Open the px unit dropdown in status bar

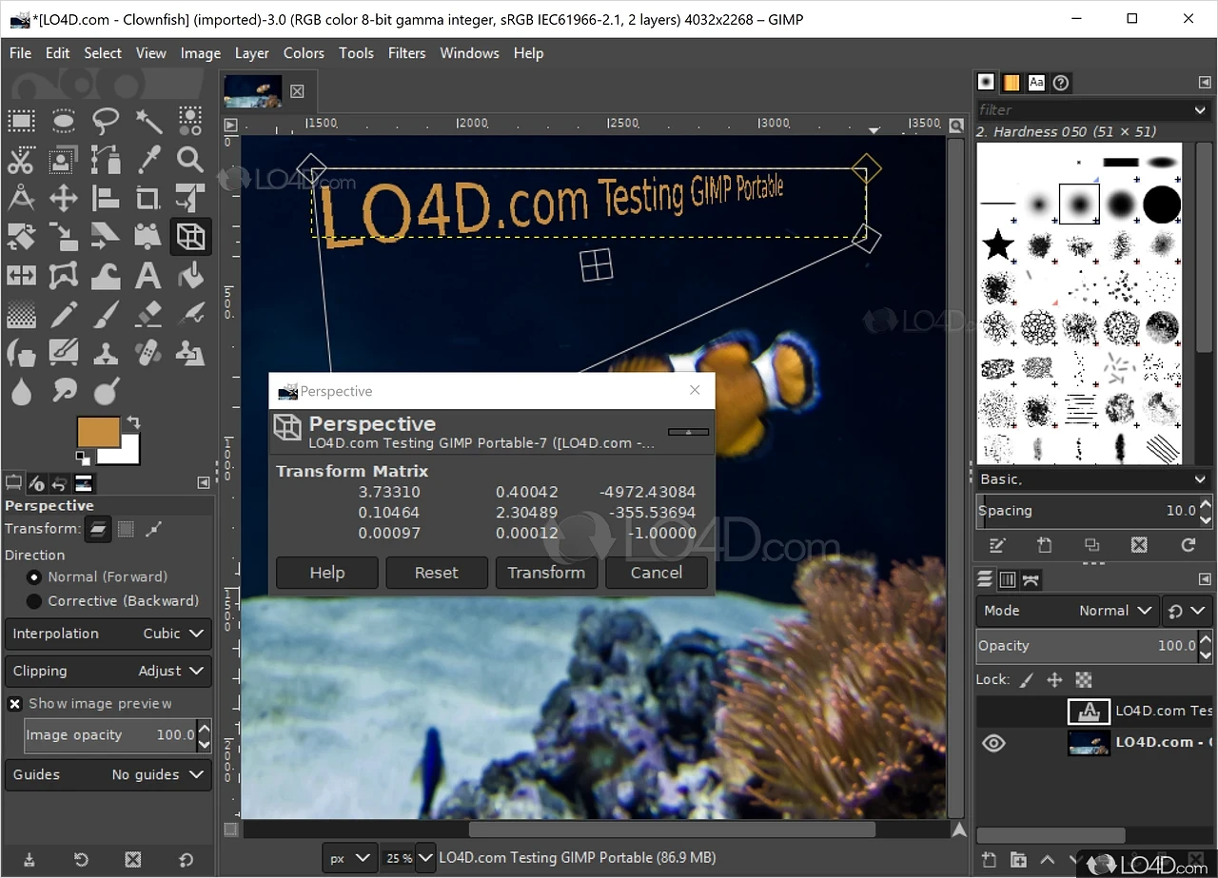point(349,858)
